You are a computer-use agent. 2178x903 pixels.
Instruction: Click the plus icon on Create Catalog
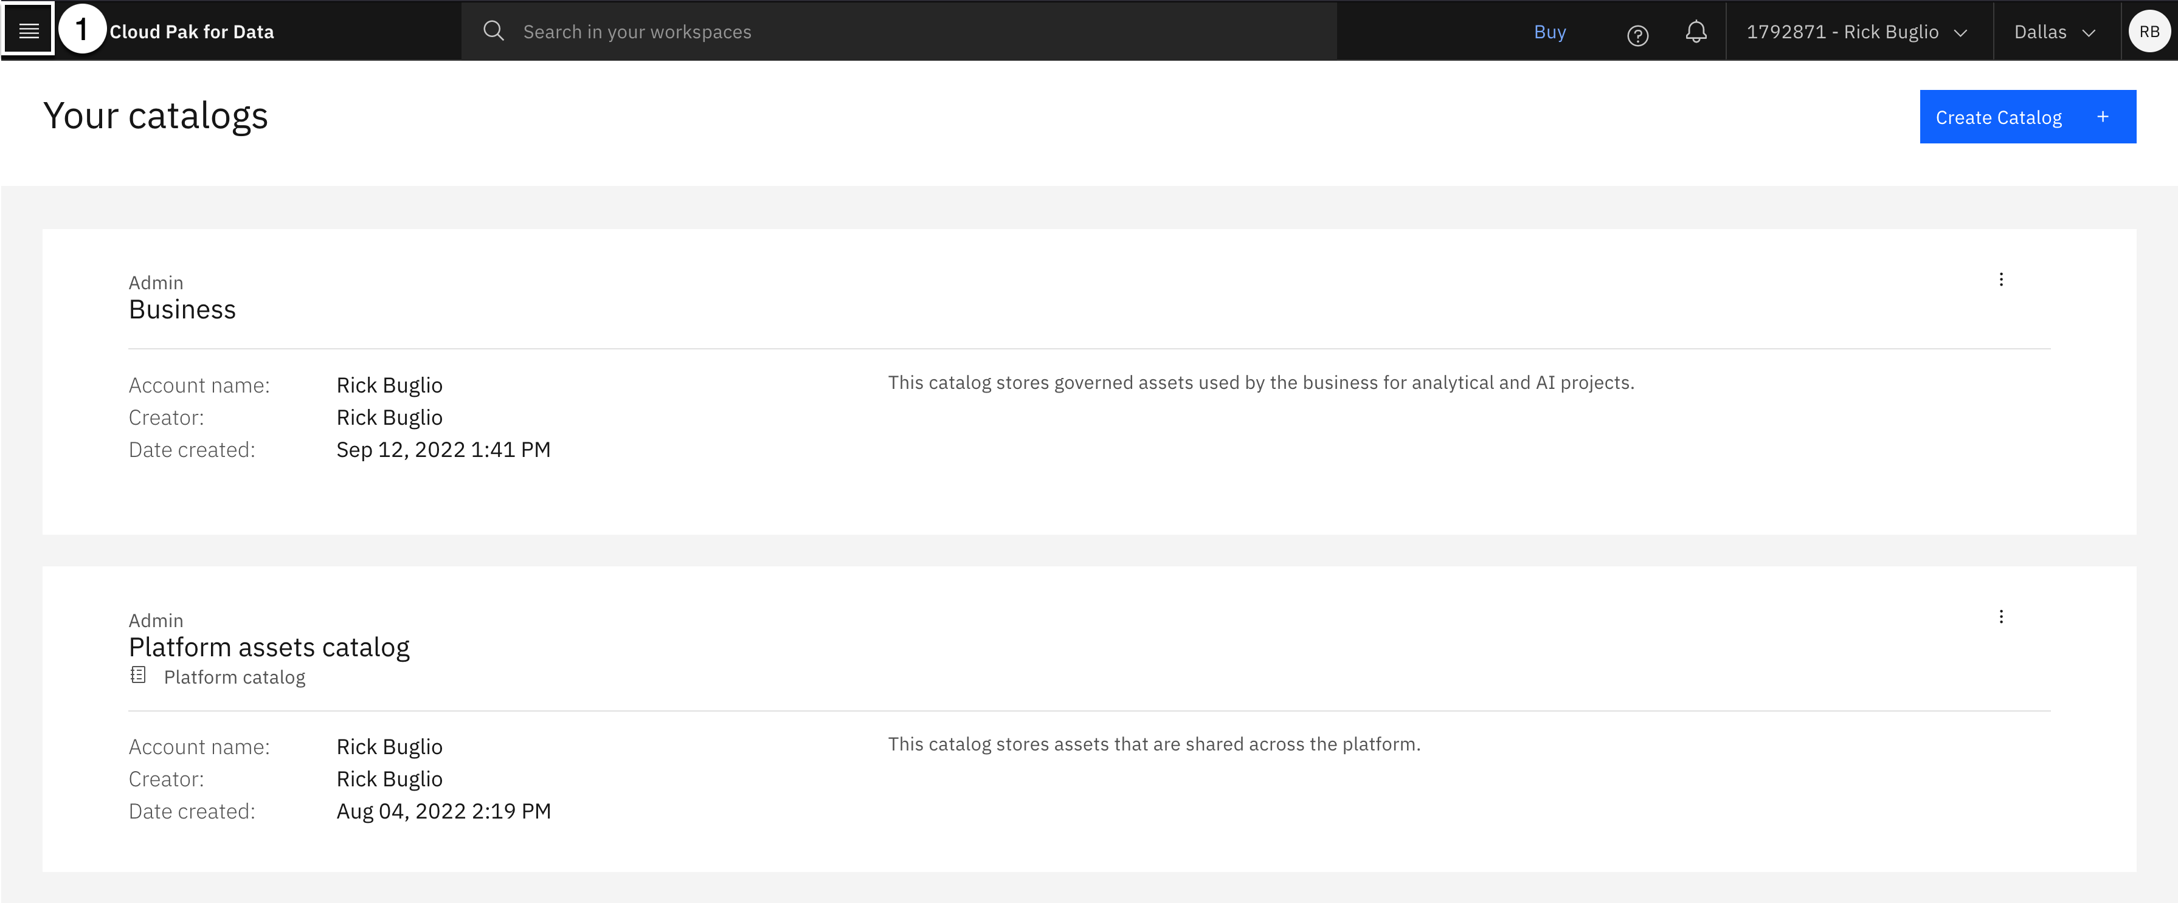click(x=2103, y=117)
